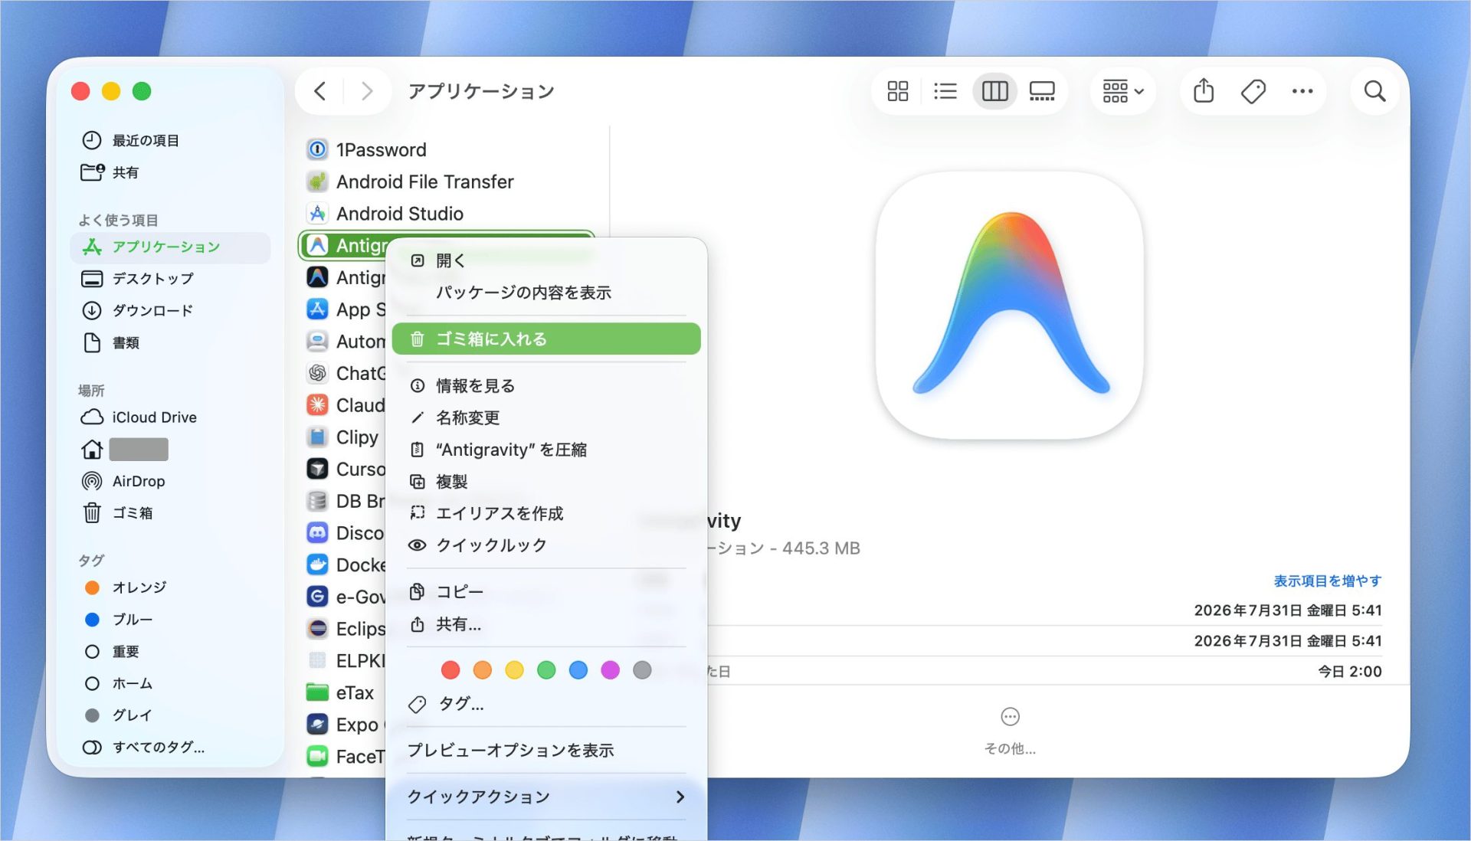This screenshot has width=1471, height=841.
Task: Click the search magnifier icon
Action: coord(1375,91)
